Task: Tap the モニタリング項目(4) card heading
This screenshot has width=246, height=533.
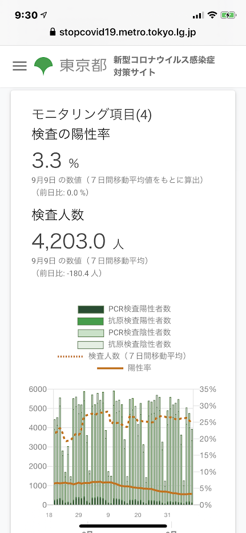Action: 92,115
